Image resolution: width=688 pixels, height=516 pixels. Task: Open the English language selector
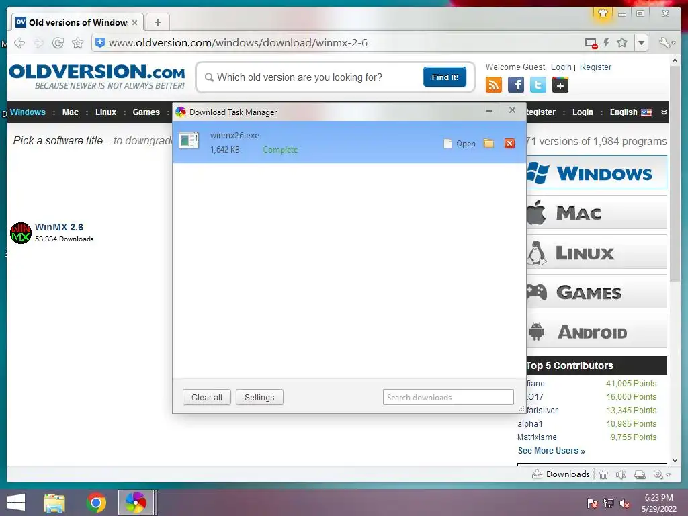coord(630,112)
